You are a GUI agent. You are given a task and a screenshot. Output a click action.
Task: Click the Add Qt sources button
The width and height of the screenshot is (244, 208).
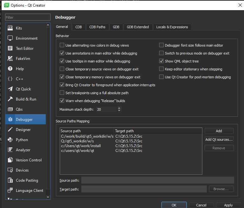point(219,140)
